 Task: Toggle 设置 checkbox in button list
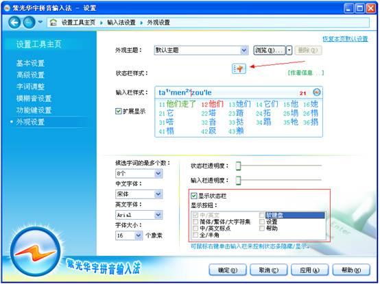(262, 222)
